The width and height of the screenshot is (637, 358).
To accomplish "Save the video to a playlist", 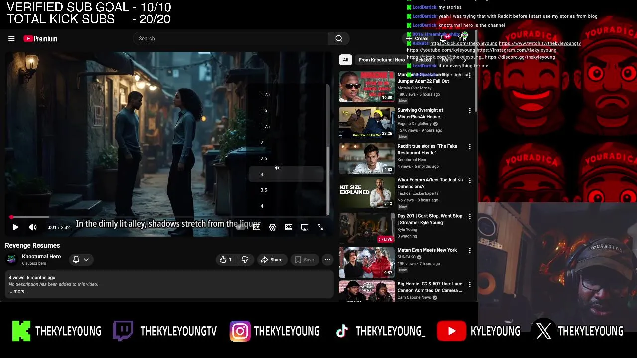I will (304, 259).
